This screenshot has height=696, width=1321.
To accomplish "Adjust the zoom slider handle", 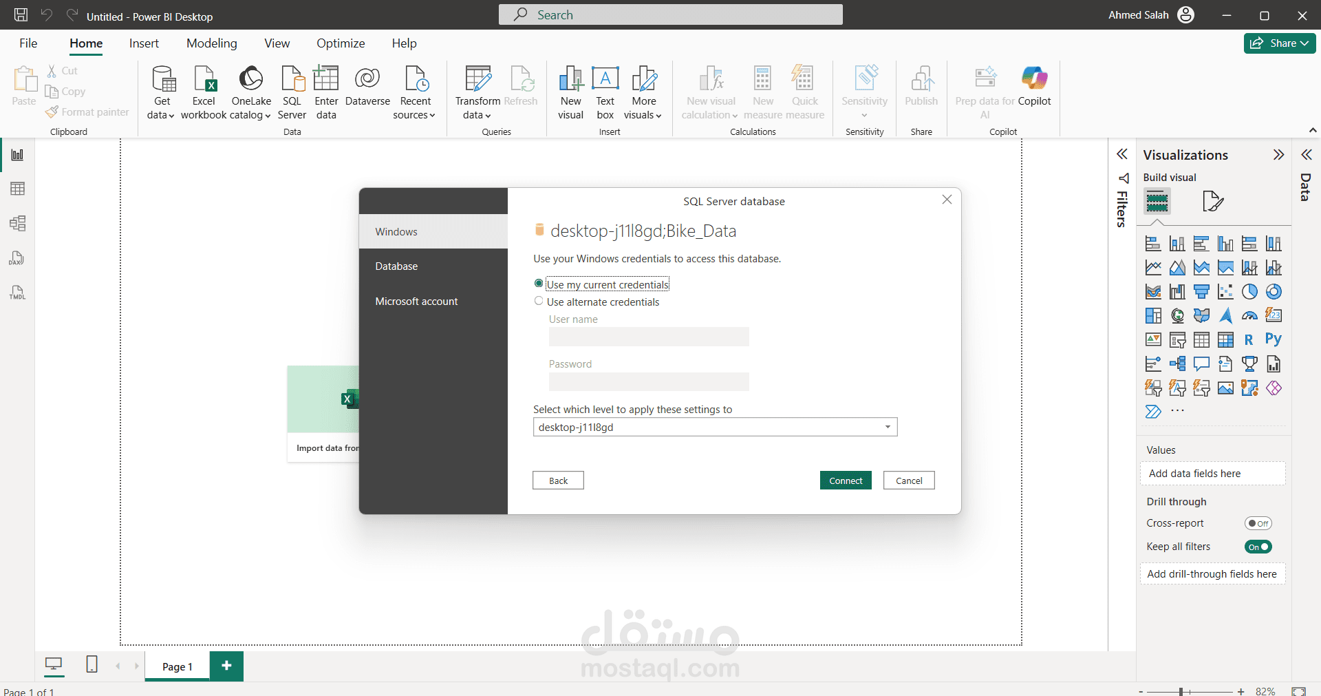I will pyautogui.click(x=1181, y=691).
